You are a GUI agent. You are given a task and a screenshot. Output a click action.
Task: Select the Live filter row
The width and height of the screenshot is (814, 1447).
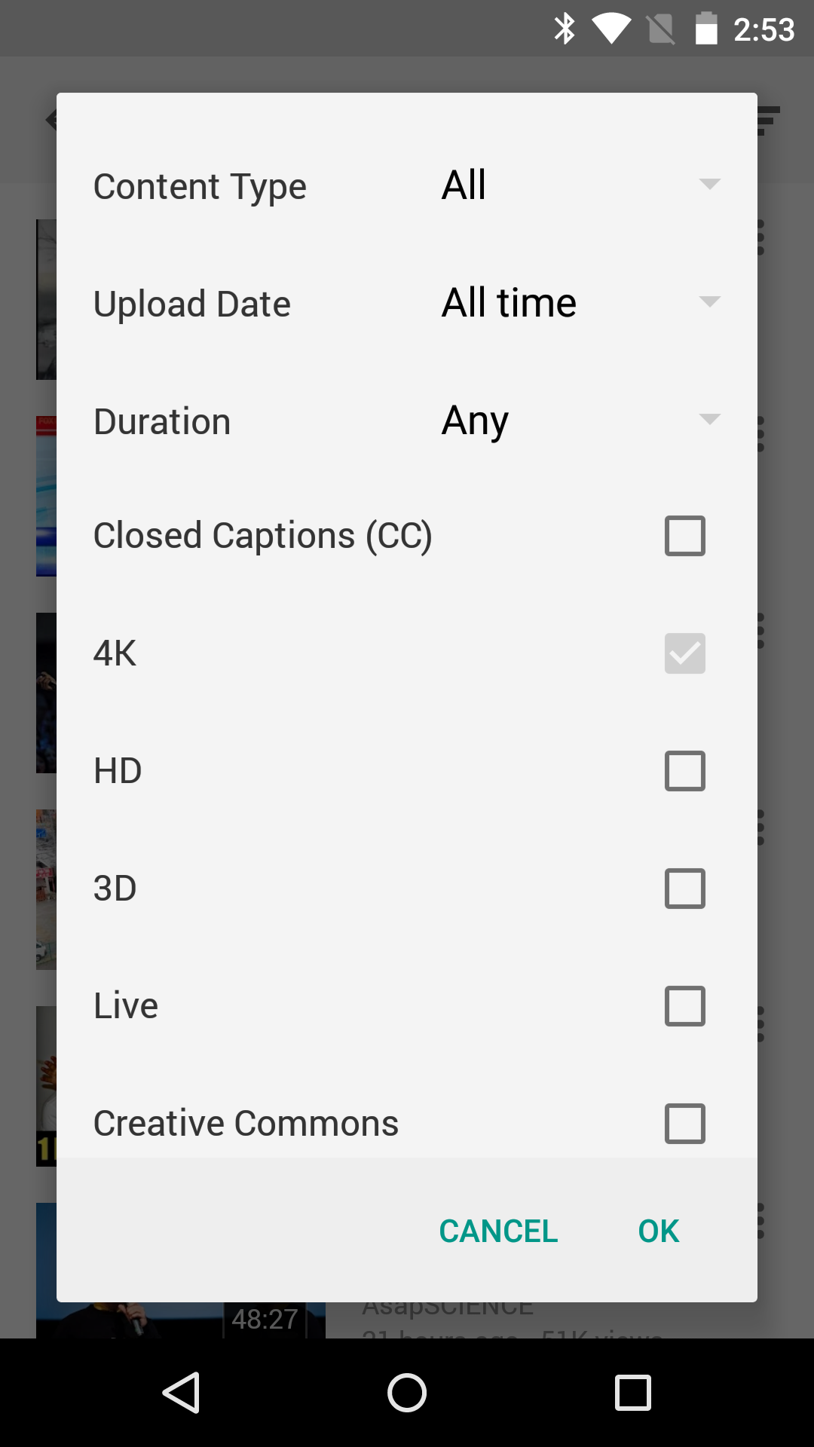(x=407, y=1006)
